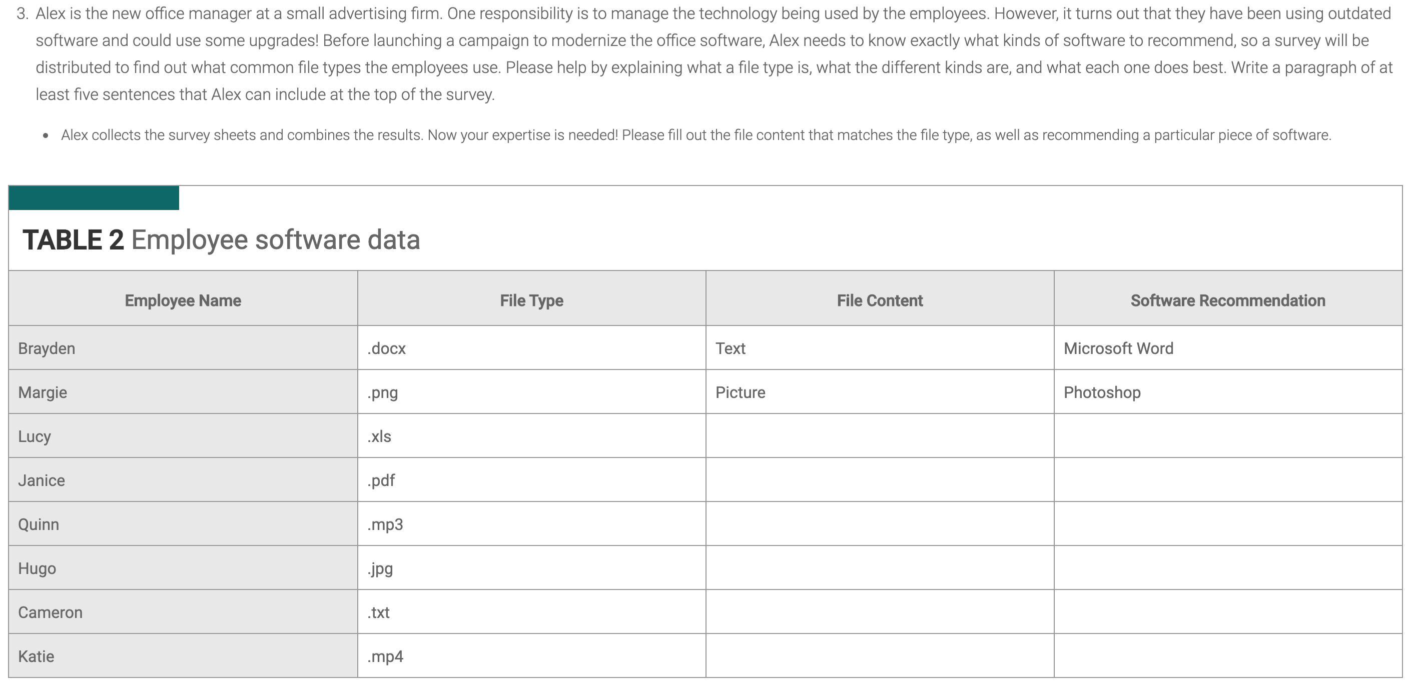
Task: Click the teal bar above the table title
Action: pos(94,198)
